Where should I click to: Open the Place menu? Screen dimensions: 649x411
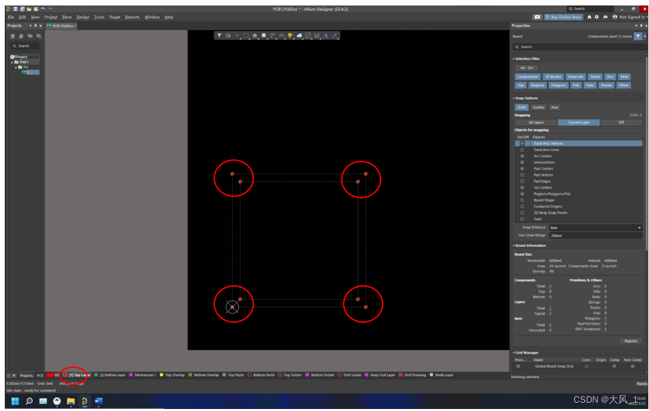tap(66, 17)
